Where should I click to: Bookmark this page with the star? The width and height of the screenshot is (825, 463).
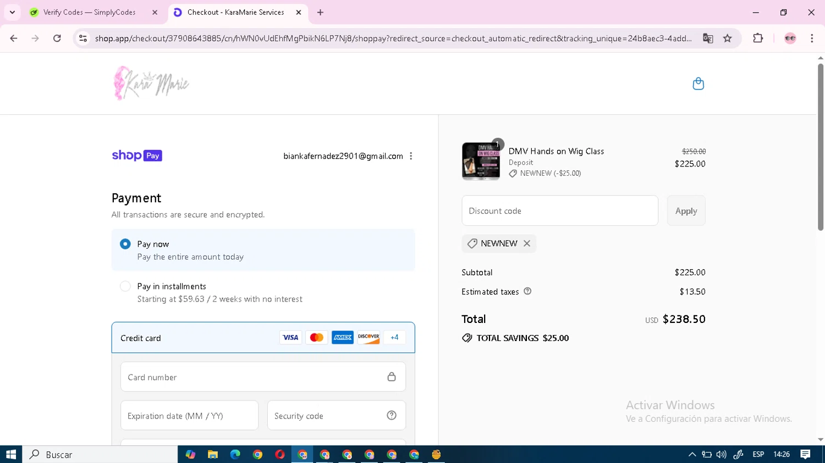point(728,38)
